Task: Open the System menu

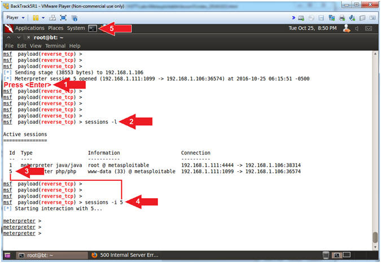Action: point(76,28)
